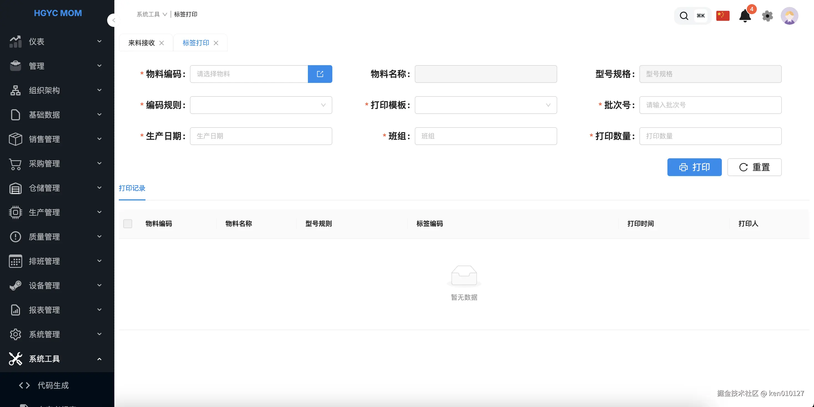Click the 重置 reset button
This screenshot has height=407, width=814.
tap(754, 167)
